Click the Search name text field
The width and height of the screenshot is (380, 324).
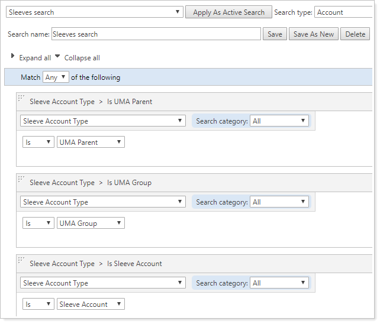point(156,34)
